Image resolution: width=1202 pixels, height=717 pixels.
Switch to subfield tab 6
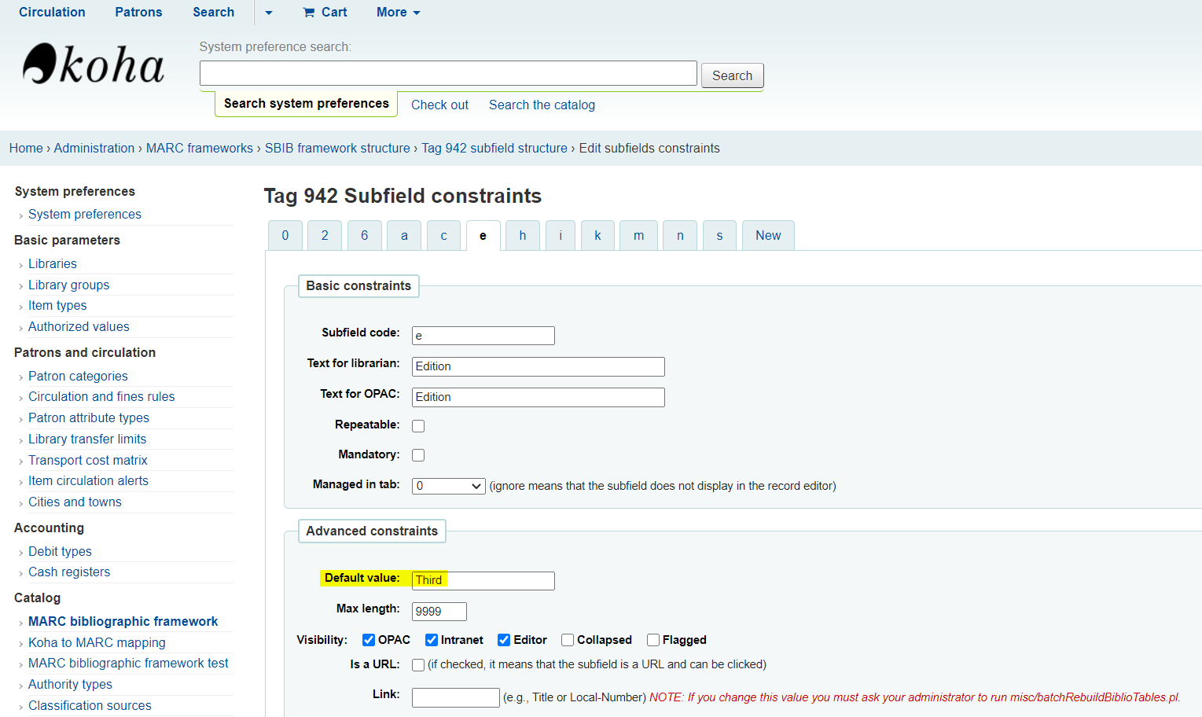(x=365, y=235)
